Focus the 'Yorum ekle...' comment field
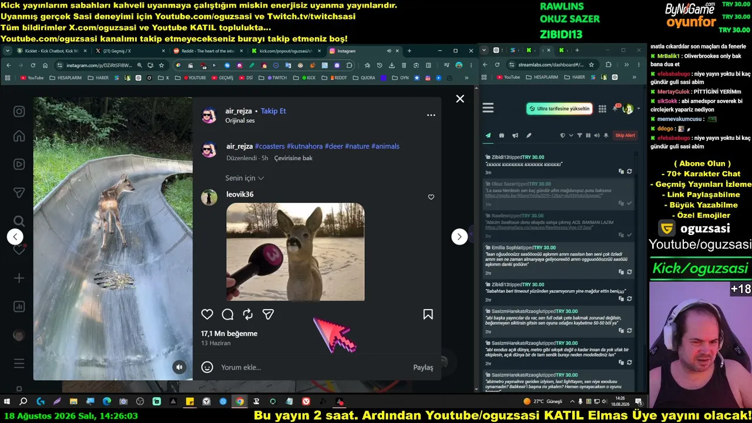Screen dimensions: 752x423 [x=314, y=367]
